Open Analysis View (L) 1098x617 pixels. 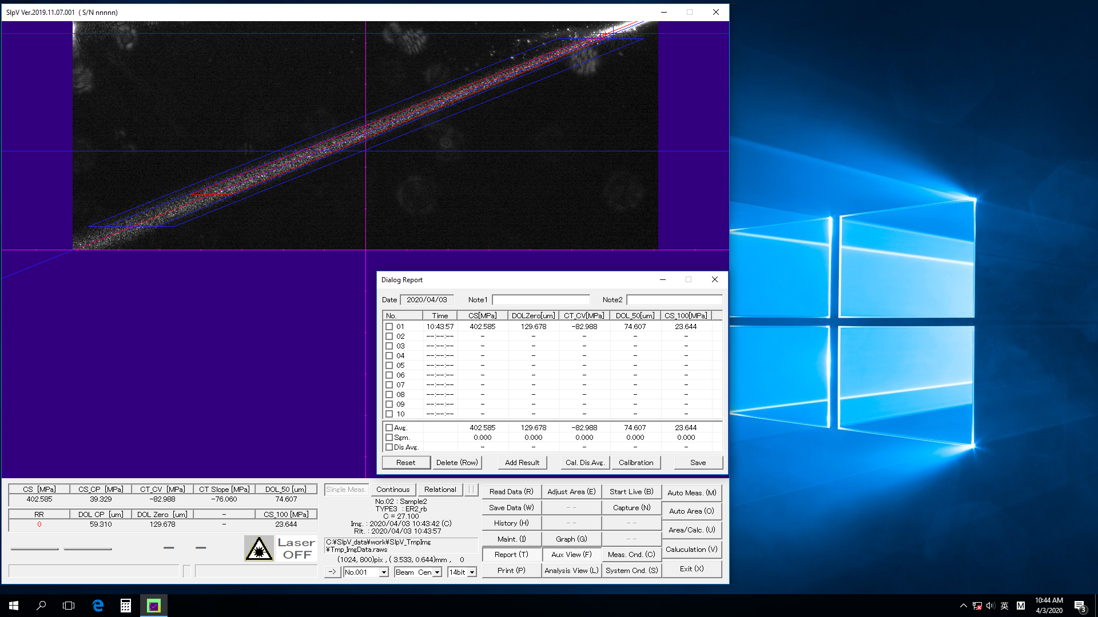click(571, 571)
